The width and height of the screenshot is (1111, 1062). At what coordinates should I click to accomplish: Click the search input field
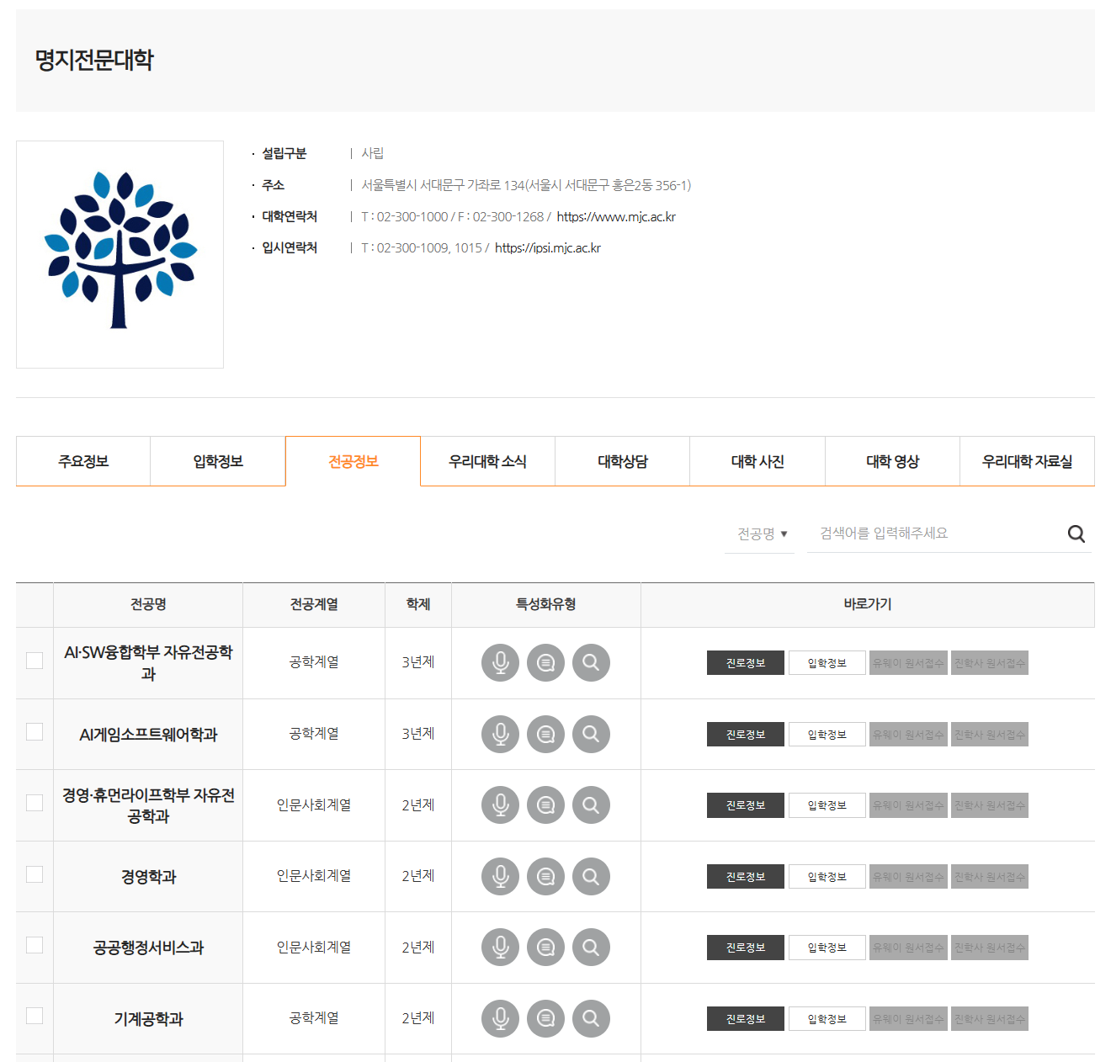pyautogui.click(x=926, y=533)
